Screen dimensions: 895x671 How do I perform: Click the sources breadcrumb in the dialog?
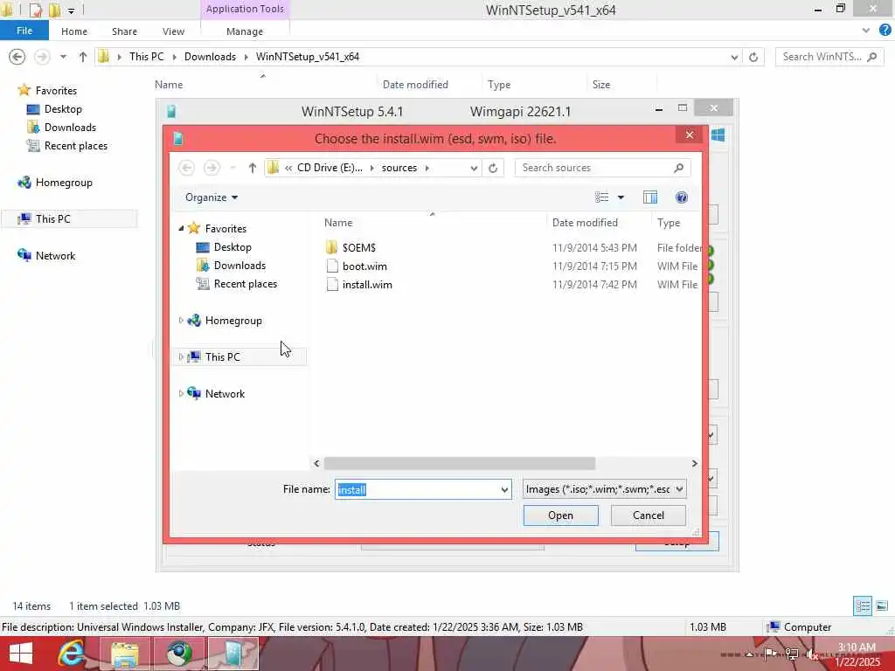(x=399, y=168)
